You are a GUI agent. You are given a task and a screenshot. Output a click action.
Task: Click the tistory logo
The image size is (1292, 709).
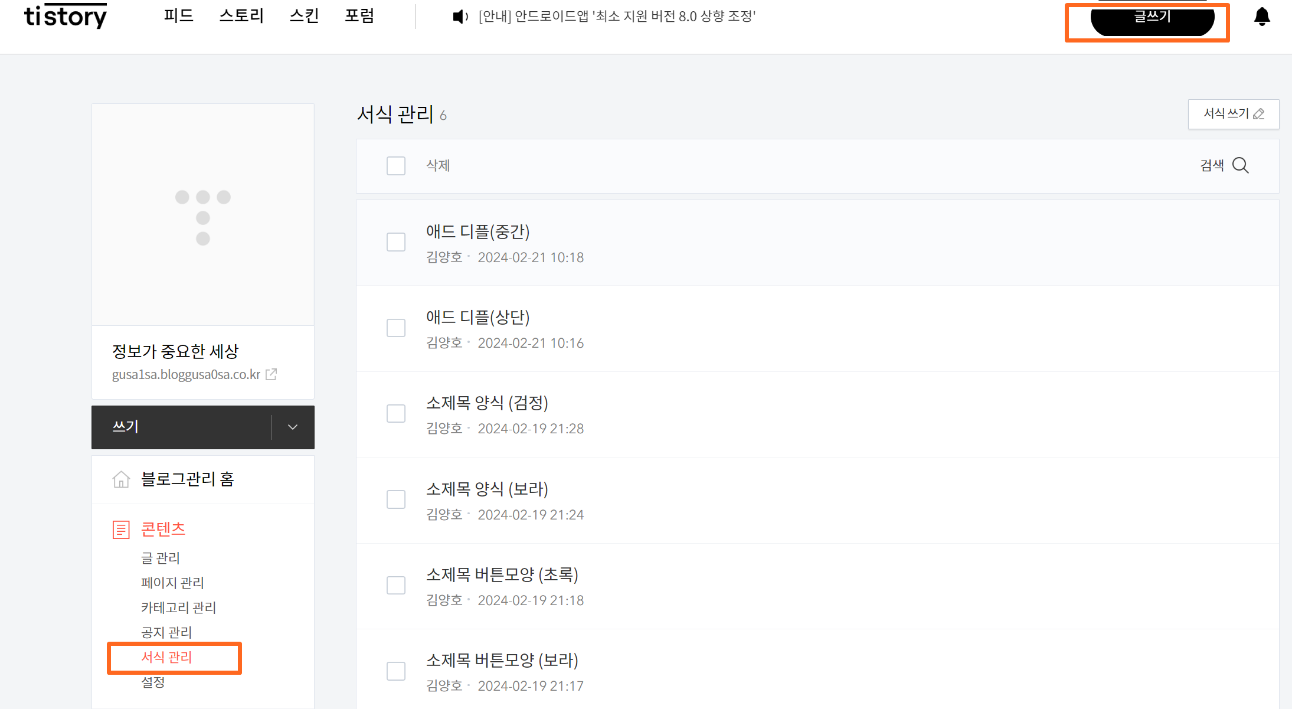(66, 16)
